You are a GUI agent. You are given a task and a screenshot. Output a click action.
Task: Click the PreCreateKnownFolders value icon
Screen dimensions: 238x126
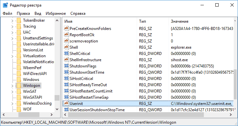click(66, 28)
